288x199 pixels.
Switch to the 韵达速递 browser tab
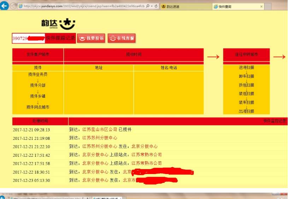[186, 6]
